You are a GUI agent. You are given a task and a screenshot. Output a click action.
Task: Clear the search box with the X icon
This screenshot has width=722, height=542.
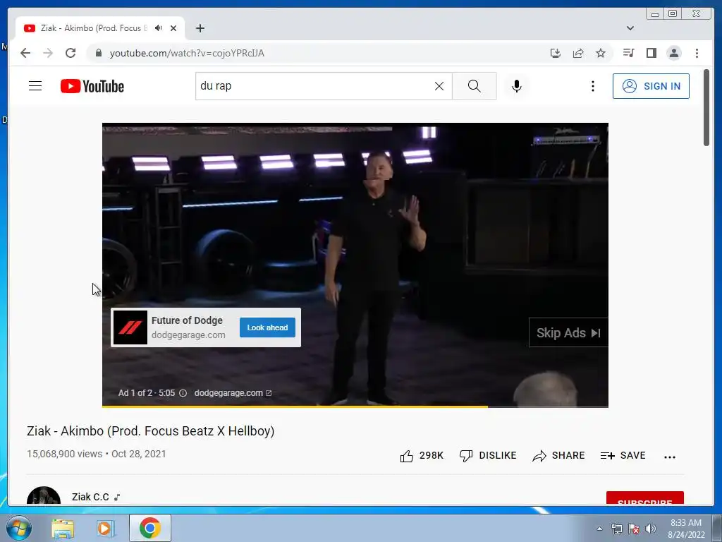click(439, 86)
